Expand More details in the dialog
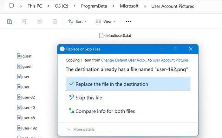Viewport: 222px width, 138px height. [x=81, y=129]
